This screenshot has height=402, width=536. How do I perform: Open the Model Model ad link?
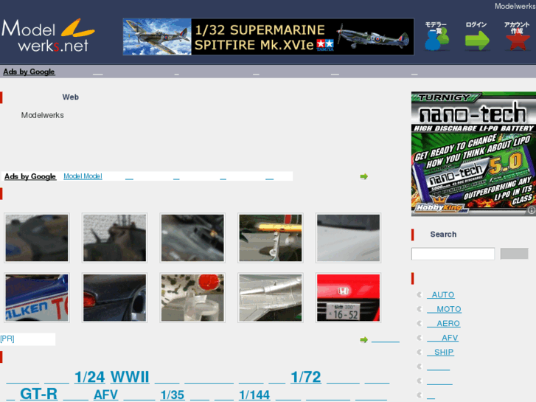83,176
